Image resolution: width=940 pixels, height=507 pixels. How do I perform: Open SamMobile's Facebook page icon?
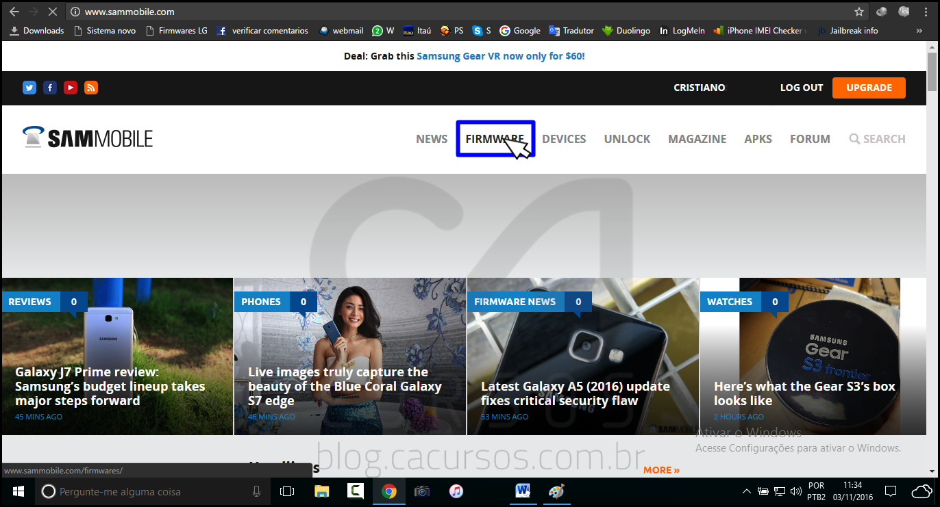(50, 88)
